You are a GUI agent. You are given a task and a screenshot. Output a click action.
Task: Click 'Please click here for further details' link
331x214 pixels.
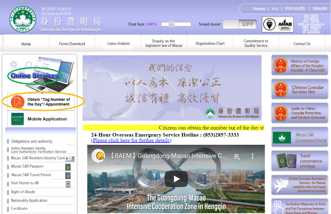[131, 140]
